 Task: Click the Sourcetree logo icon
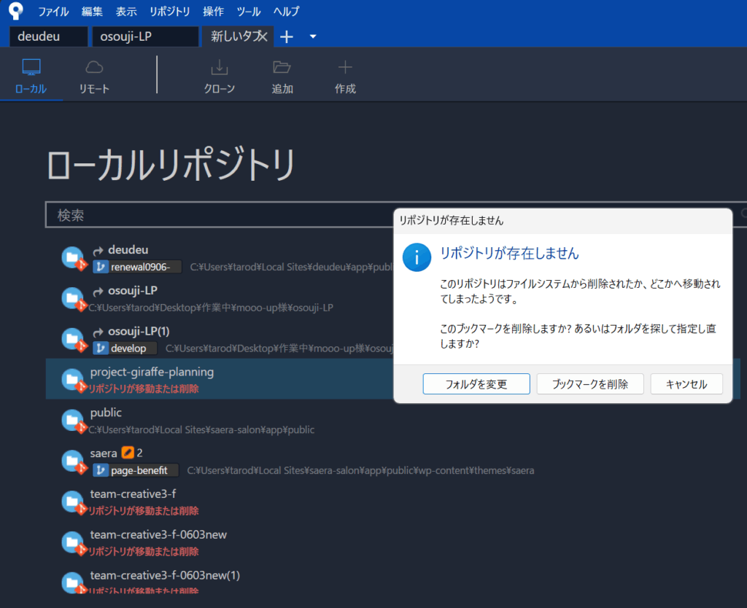point(15,12)
